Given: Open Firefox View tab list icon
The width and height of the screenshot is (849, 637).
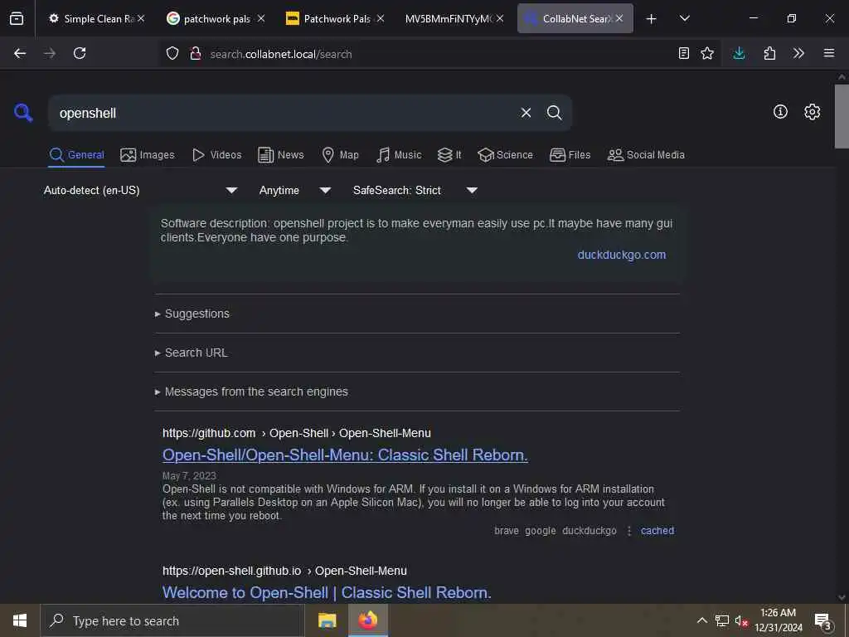Looking at the screenshot, I should point(17,18).
